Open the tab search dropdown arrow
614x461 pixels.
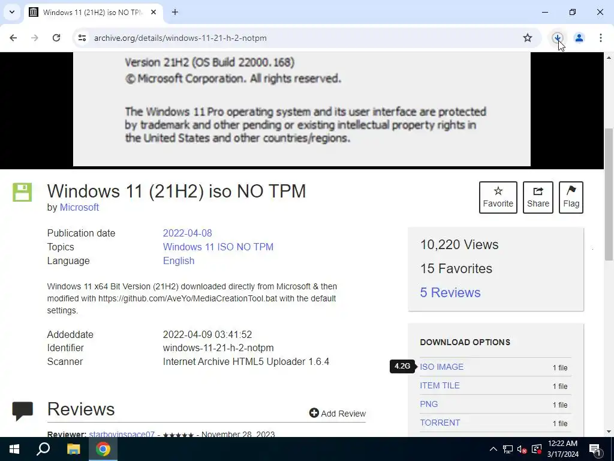pyautogui.click(x=12, y=12)
